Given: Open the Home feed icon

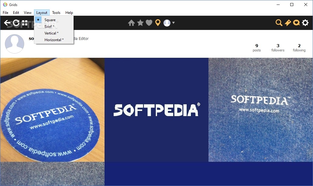Looking at the screenshot, I should pyautogui.click(x=131, y=23).
